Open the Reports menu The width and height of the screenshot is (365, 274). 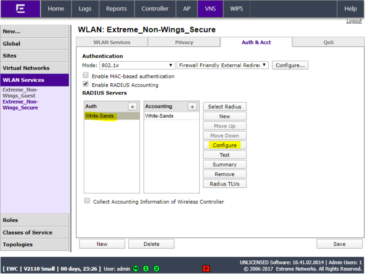click(116, 9)
